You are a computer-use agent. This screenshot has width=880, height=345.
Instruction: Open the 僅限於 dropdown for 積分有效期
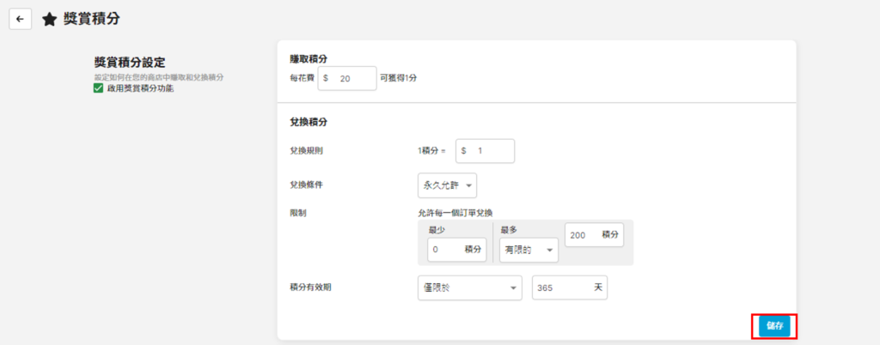pos(468,287)
